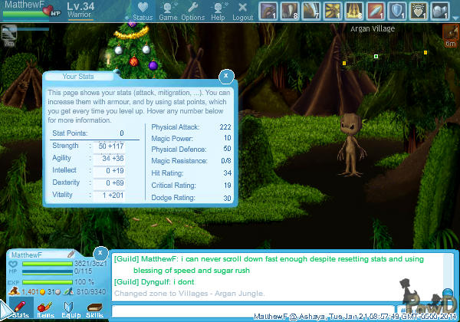Screen dimensions: 460x322
Task: Open the Equip tab
Action: (x=70, y=309)
